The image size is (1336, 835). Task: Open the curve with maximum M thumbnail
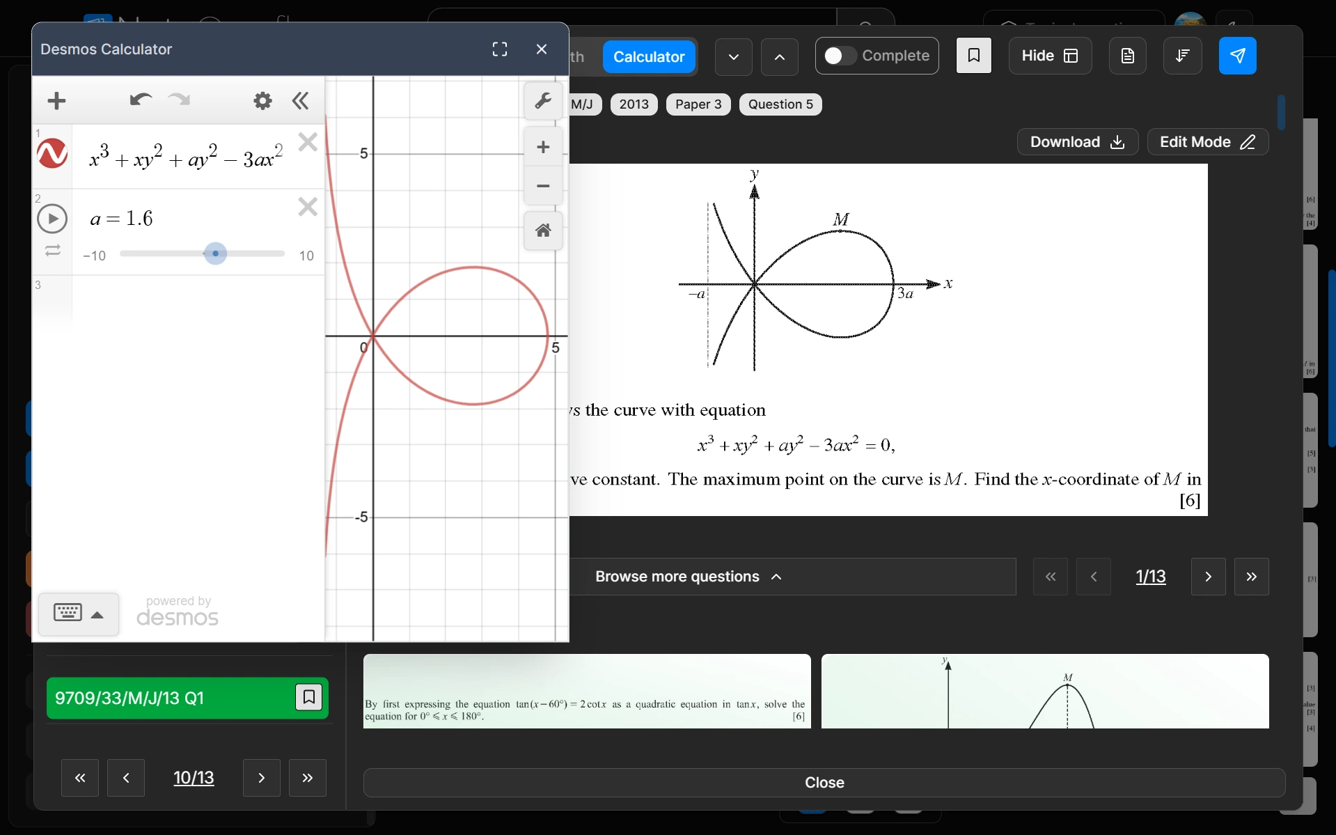click(x=1045, y=692)
